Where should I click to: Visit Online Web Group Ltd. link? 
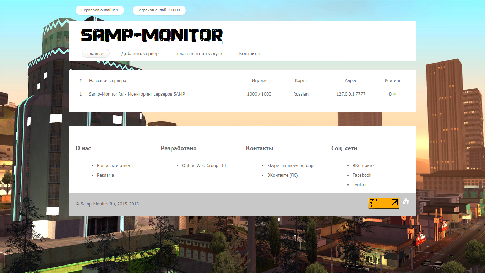coord(205,165)
